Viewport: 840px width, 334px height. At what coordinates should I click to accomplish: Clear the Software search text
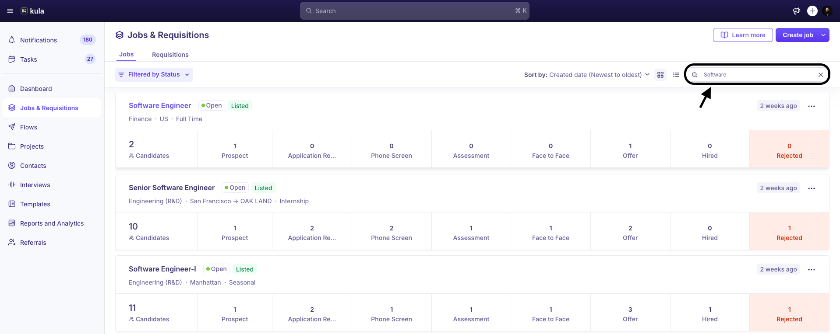821,75
